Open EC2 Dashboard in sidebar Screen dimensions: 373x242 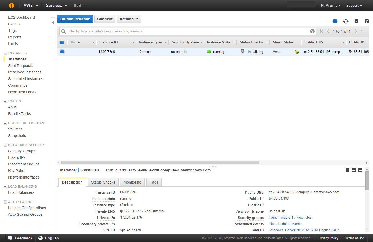pos(21,17)
